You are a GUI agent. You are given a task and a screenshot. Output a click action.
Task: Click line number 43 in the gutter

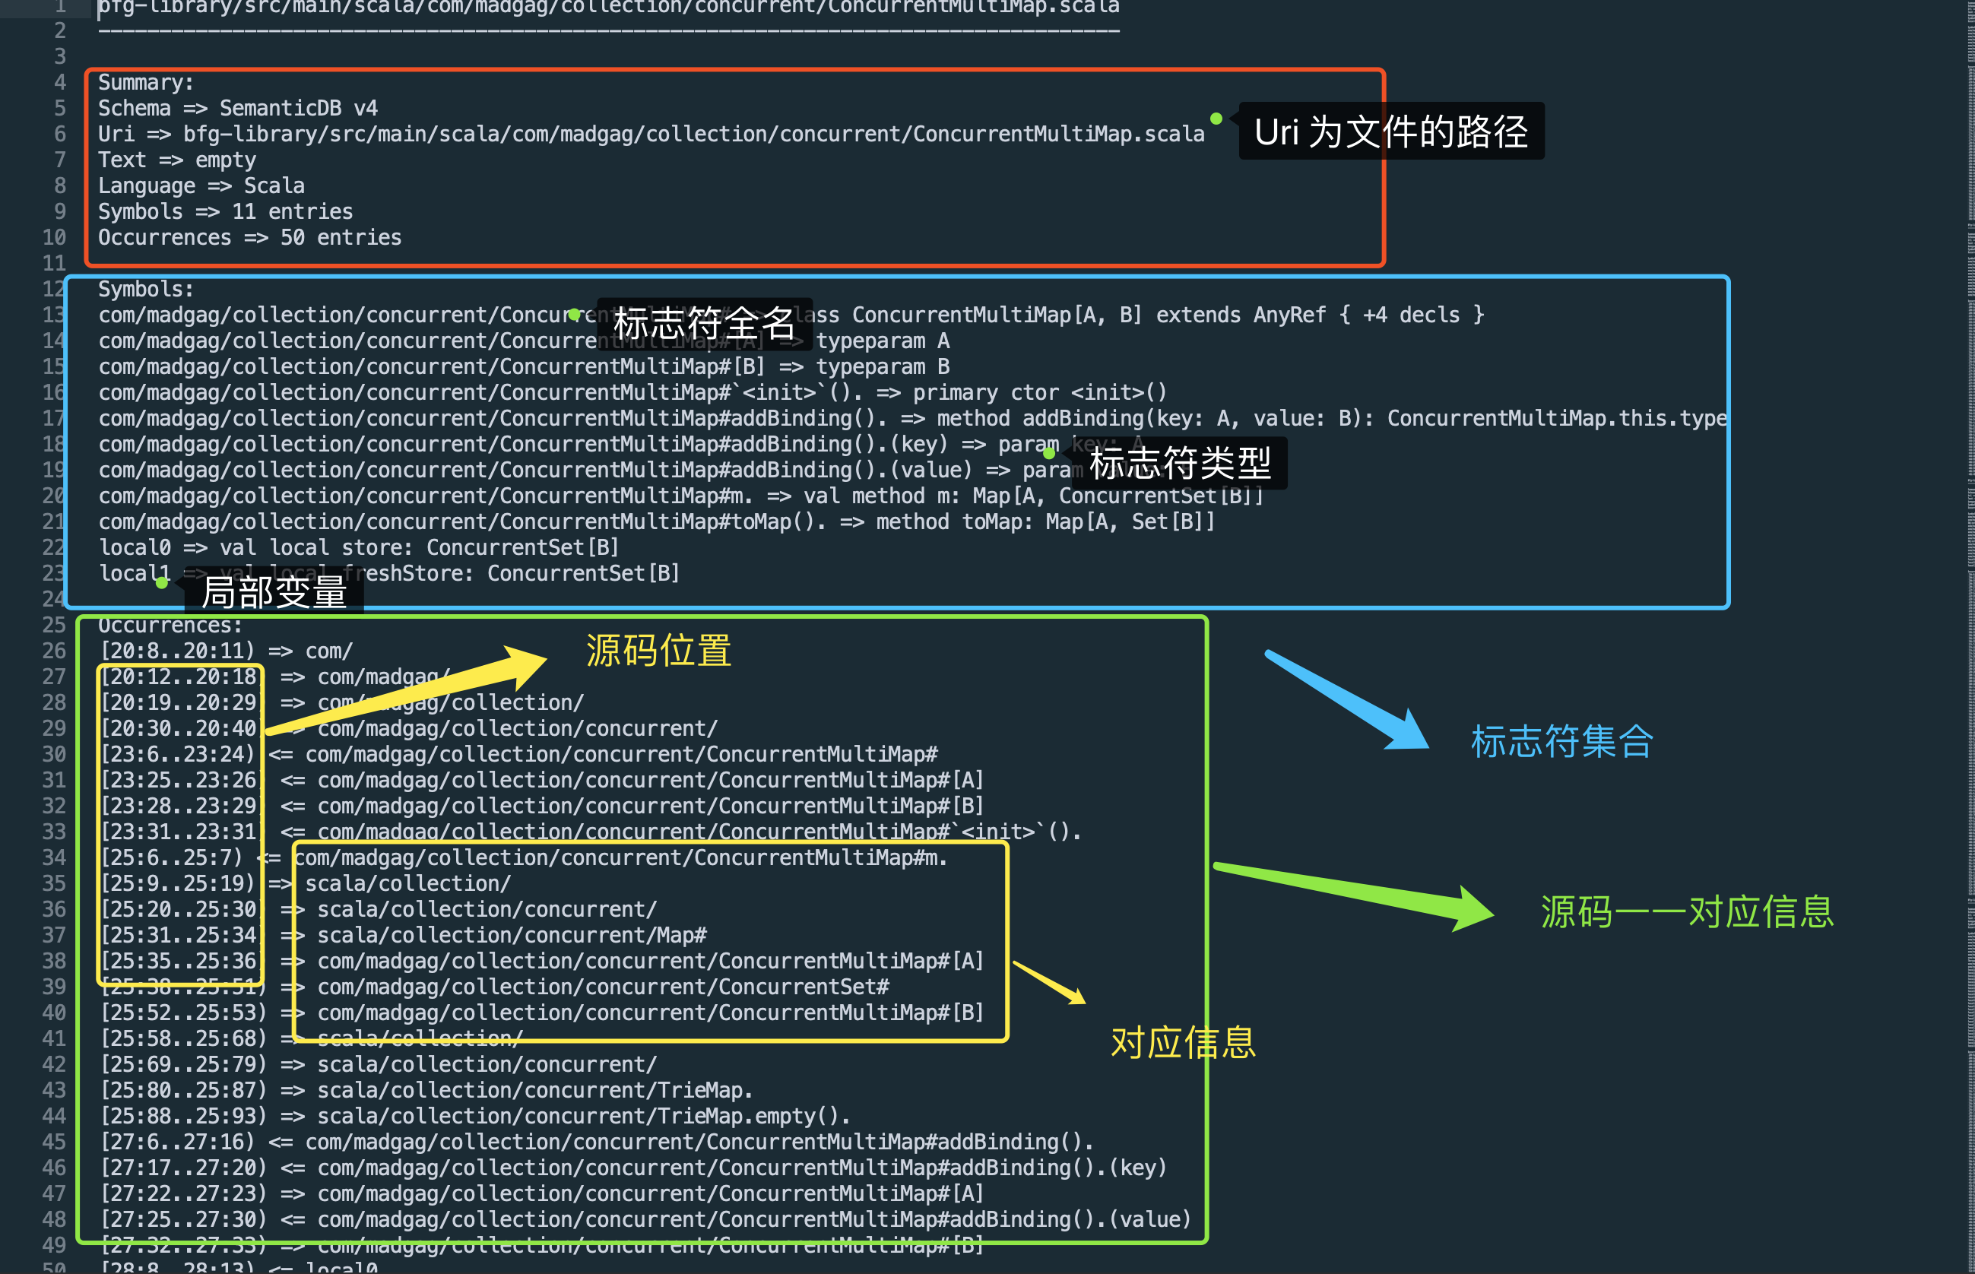[54, 1090]
